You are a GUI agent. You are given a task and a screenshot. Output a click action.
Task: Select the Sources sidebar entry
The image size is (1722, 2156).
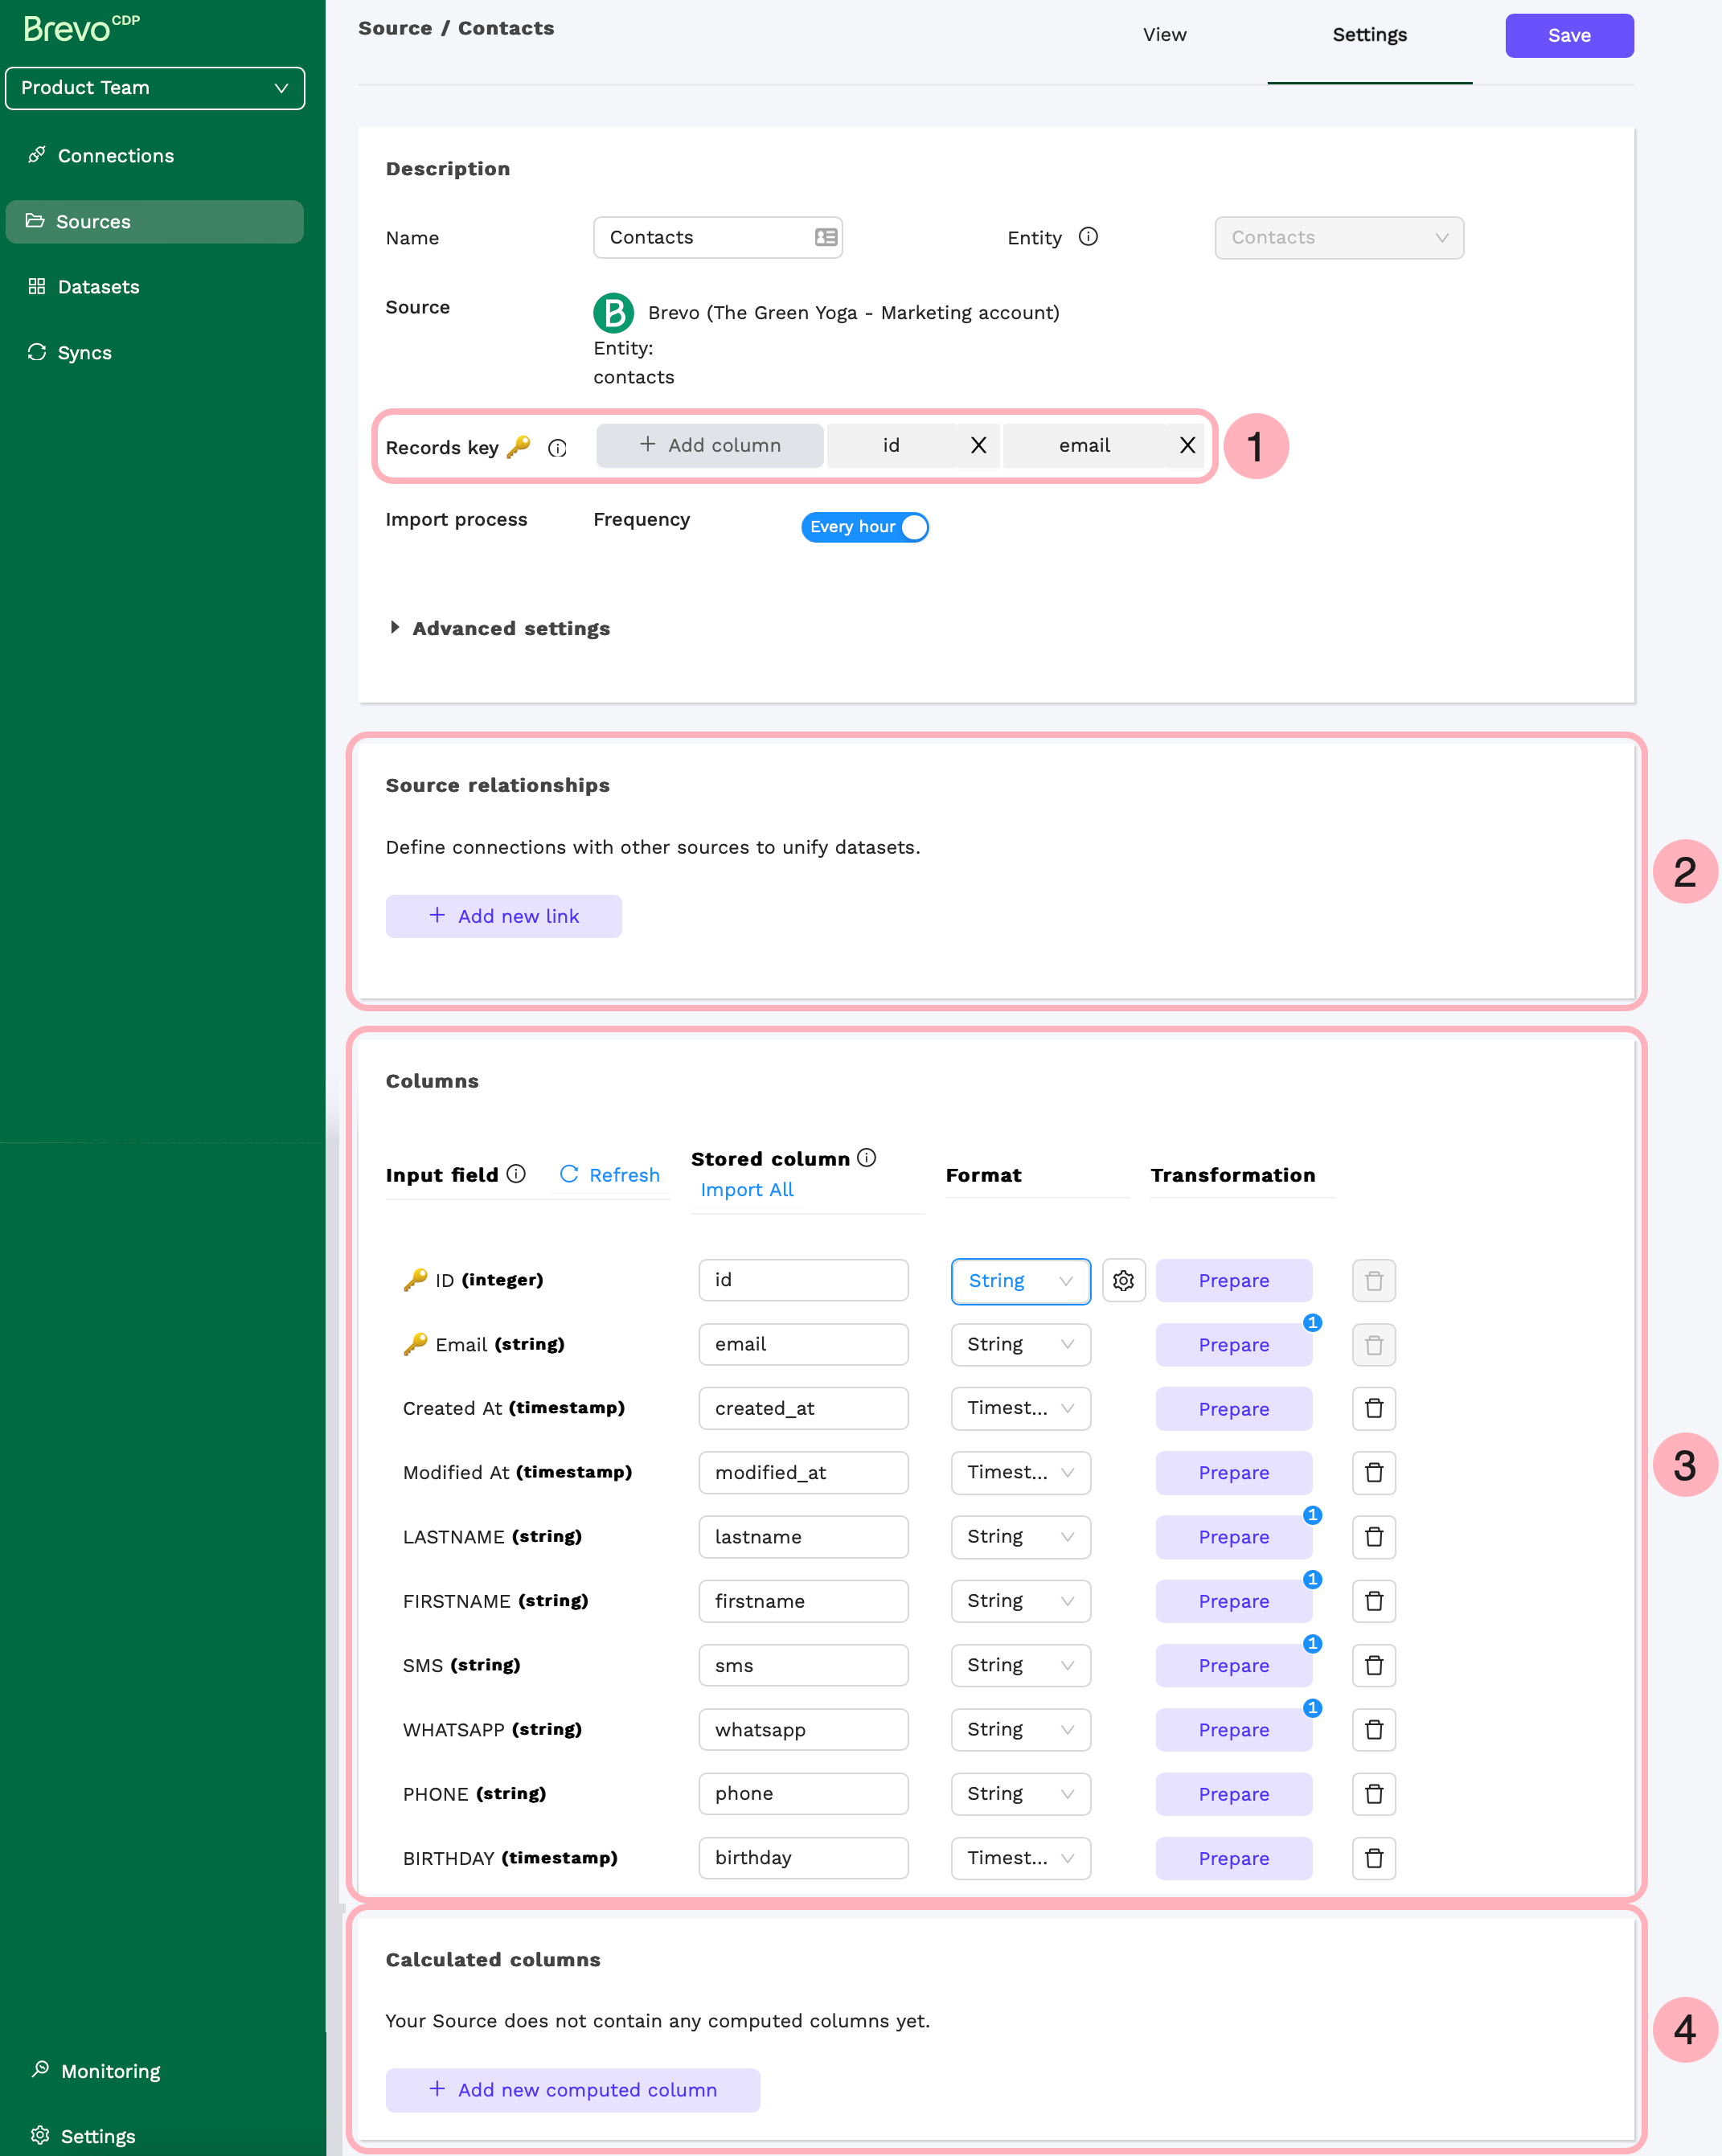tap(93, 221)
